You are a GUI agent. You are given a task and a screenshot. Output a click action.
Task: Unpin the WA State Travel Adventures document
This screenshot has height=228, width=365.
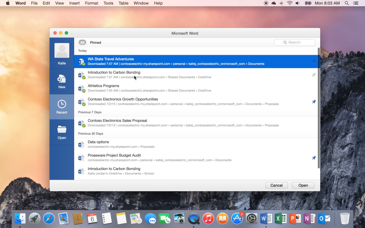(x=314, y=61)
